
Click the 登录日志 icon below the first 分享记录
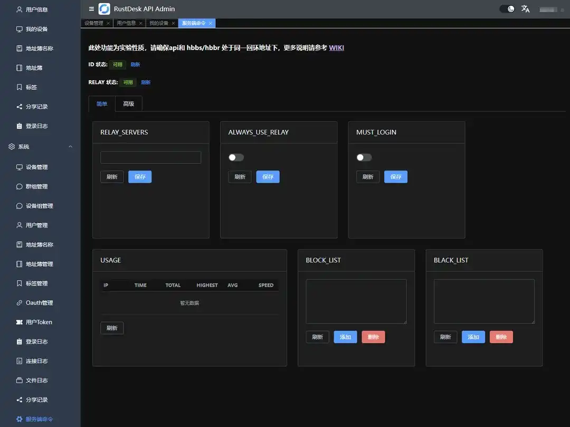[x=20, y=126]
